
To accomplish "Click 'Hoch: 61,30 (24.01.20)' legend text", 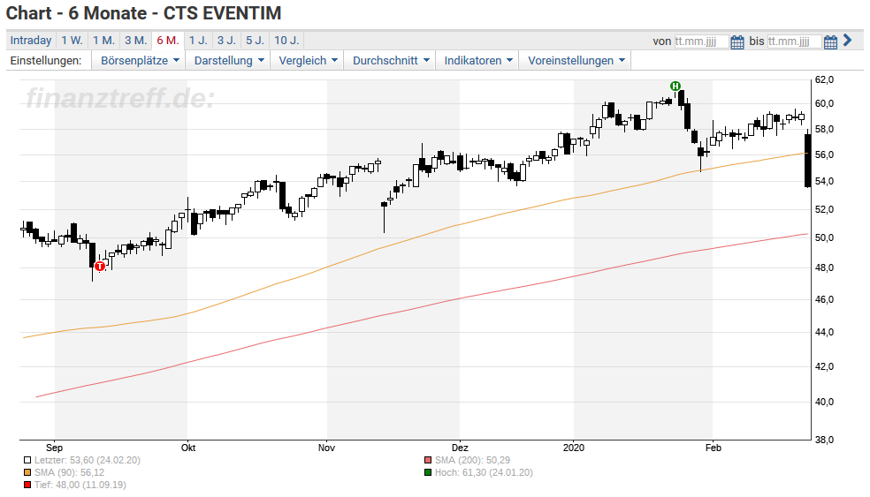I will (484, 472).
